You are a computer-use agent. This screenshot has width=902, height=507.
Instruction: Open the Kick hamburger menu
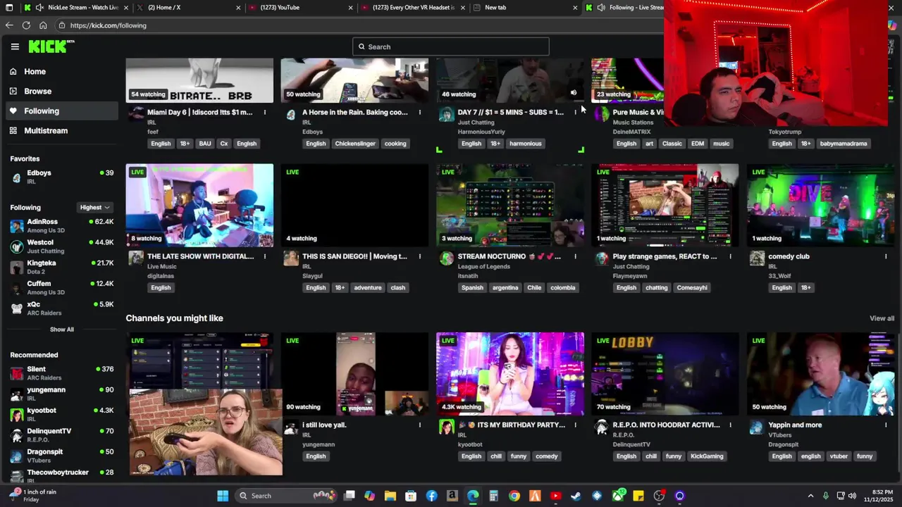coord(15,46)
